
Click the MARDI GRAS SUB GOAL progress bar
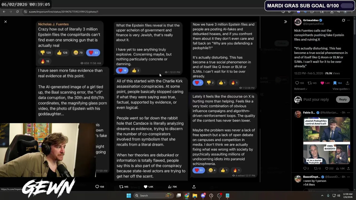click(x=347, y=6)
